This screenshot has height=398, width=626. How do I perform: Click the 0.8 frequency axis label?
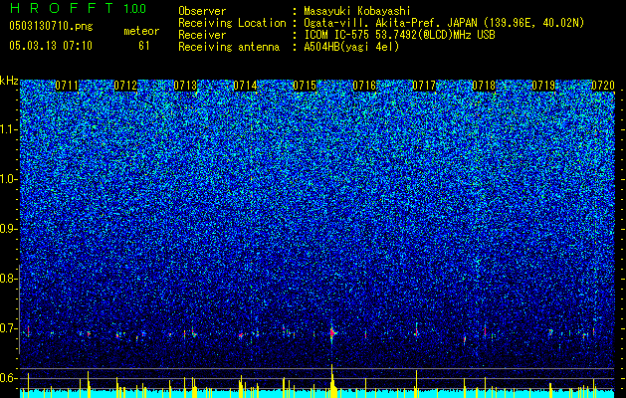pyautogui.click(x=9, y=279)
